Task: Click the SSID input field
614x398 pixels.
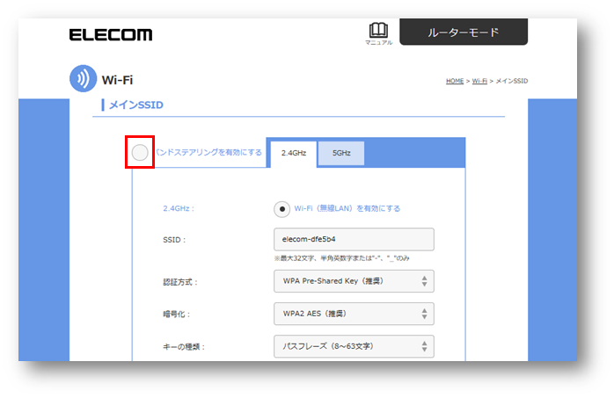Action: [354, 239]
